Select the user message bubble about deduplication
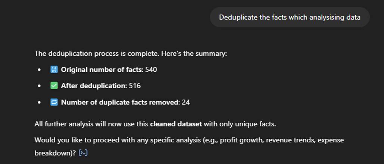Viewport: 384px width, 164px height. pos(290,17)
